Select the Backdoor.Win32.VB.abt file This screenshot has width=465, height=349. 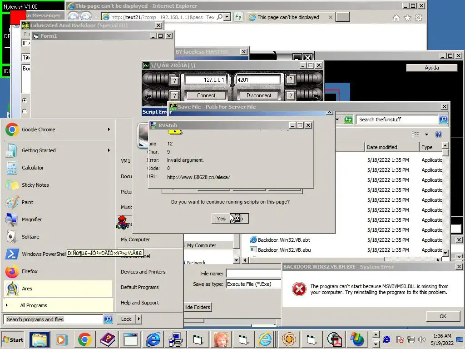[x=284, y=240]
